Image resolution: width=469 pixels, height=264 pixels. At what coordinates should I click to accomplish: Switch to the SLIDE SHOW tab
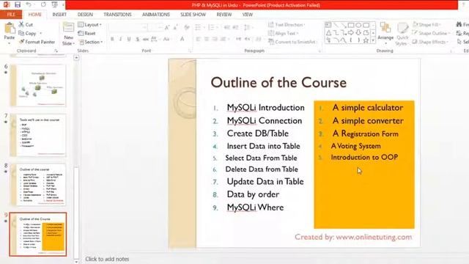pos(193,15)
